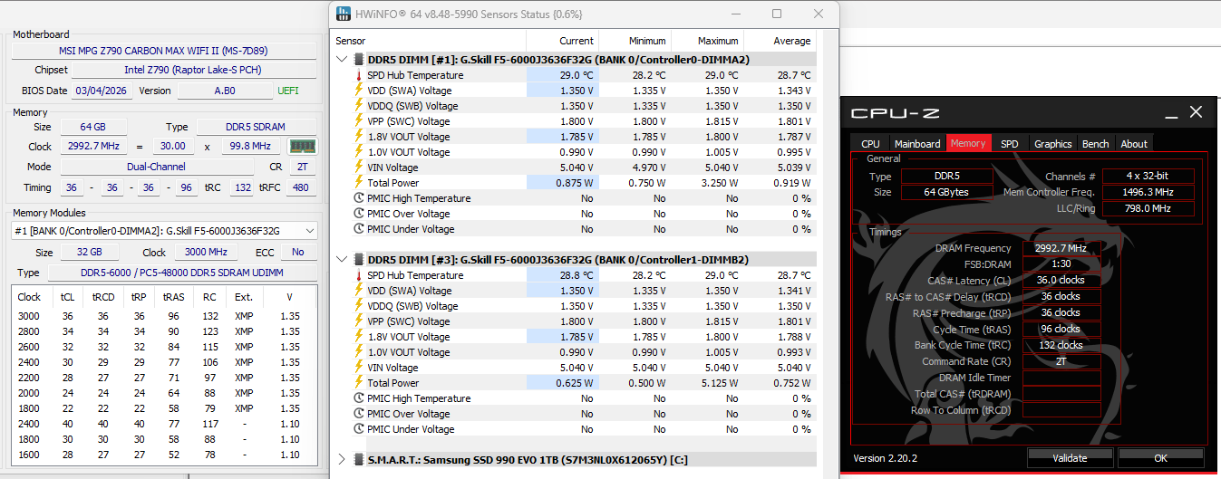Click the OK button in CPU-Z

click(1161, 458)
